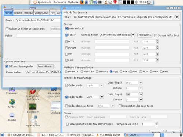Open the video codec mp4v dropdown

pyautogui.click(x=102, y=85)
